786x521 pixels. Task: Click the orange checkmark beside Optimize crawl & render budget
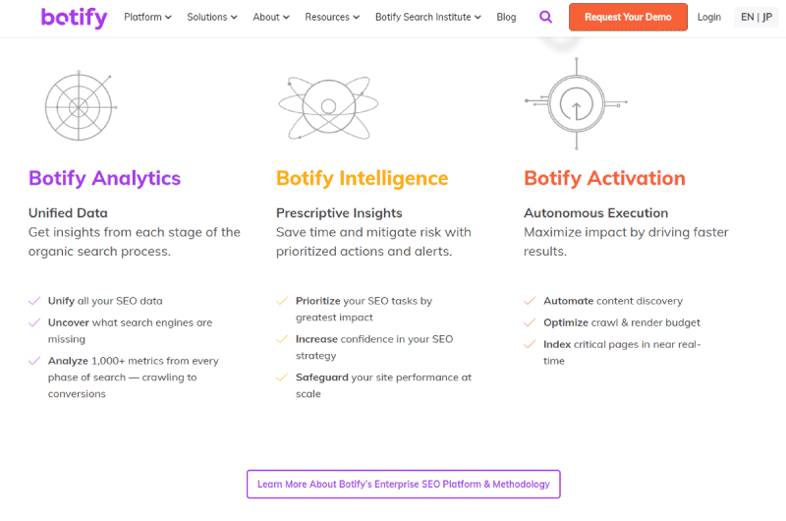pyautogui.click(x=530, y=322)
